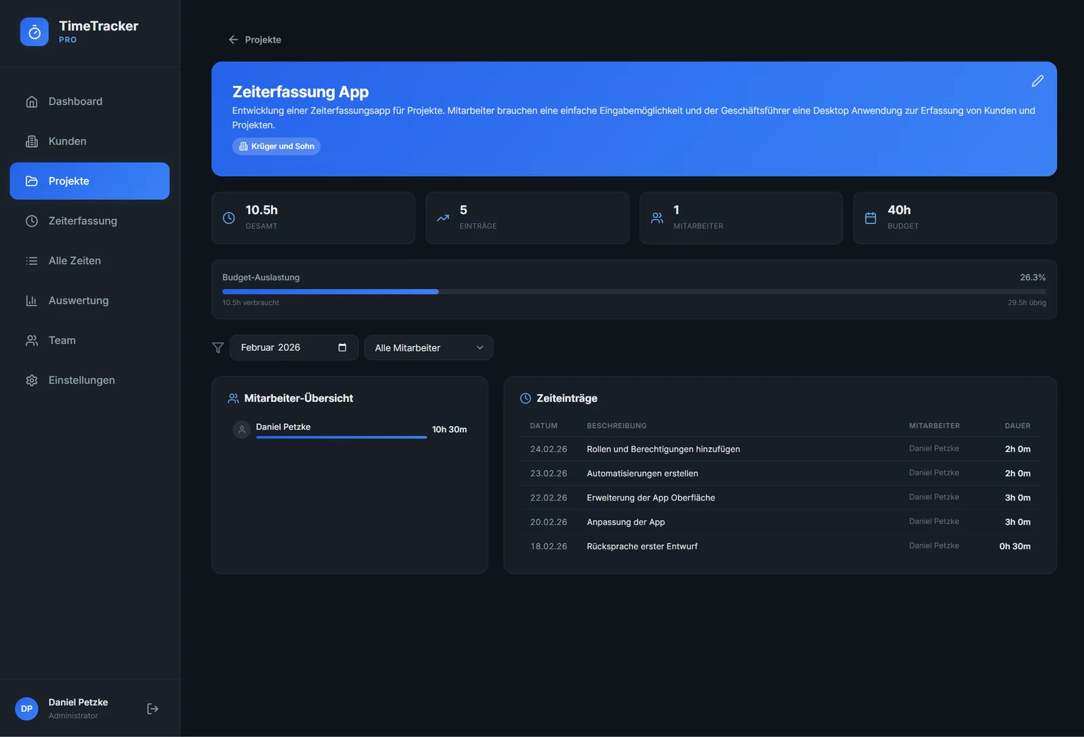Navigate to Team in the sidebar

(89, 341)
